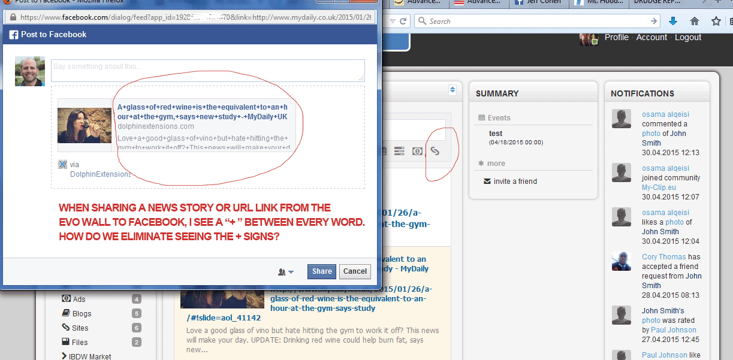Click the list rows icon in post toolbar

coord(399,152)
